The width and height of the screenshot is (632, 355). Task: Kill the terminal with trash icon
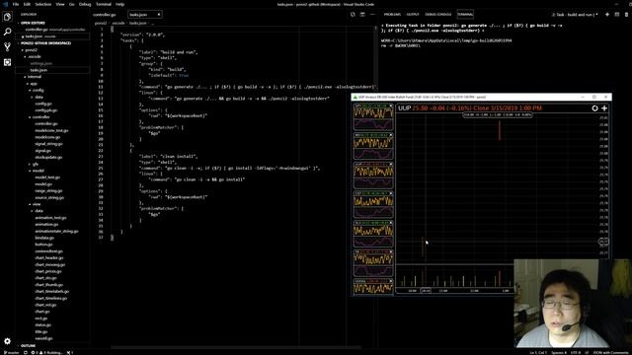(626, 15)
